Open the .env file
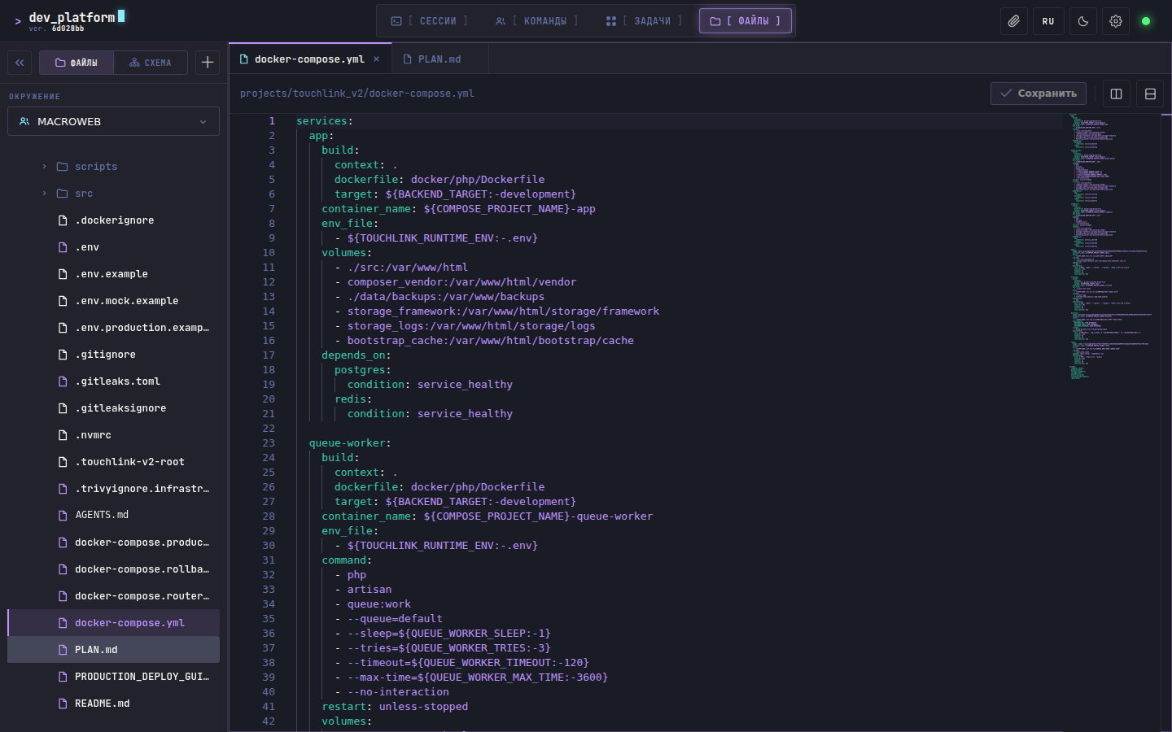The height and width of the screenshot is (732, 1172). [113, 247]
